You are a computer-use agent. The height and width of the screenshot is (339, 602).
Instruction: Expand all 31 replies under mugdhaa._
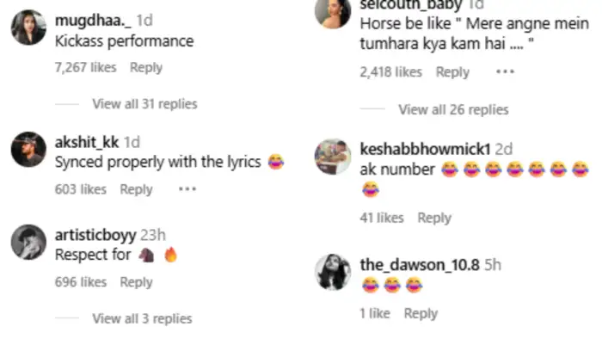[144, 103]
